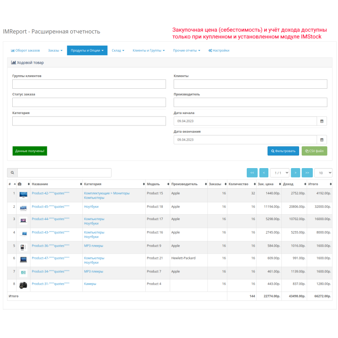
Task: Jump to last page with >> pagination icon
Action: pos(307,173)
